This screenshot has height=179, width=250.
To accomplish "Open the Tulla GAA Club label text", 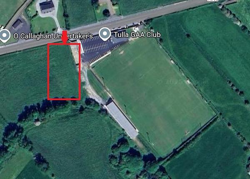I will click(137, 34).
